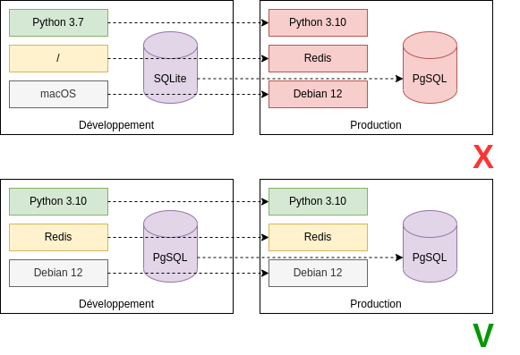
Task: Select the green Python 3.10 box in bottom Développement
Action: tap(59, 201)
